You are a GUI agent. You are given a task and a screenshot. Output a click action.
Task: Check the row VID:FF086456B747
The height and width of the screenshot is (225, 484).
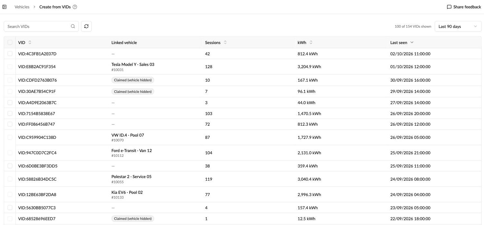pos(10,124)
